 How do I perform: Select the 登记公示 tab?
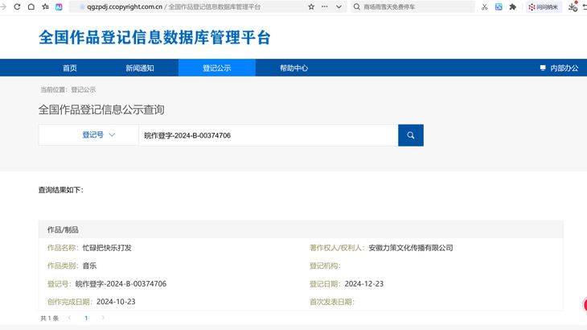pyautogui.click(x=217, y=68)
